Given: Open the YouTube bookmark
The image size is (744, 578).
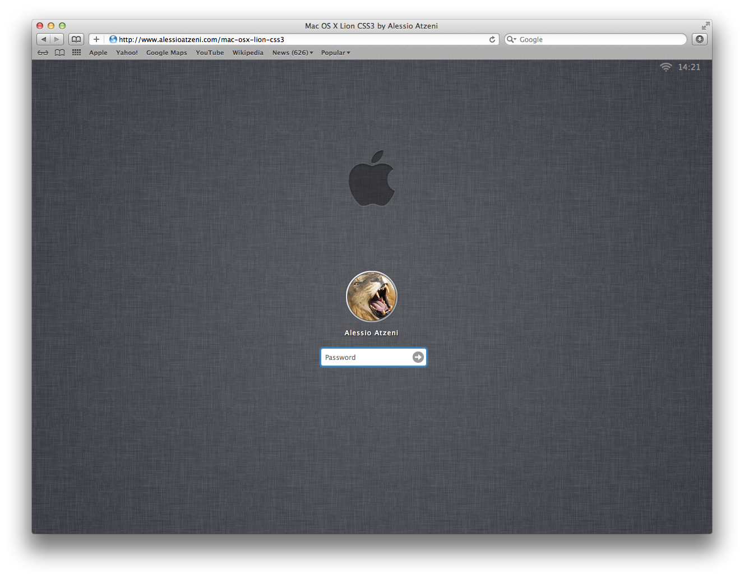Looking at the screenshot, I should [210, 53].
